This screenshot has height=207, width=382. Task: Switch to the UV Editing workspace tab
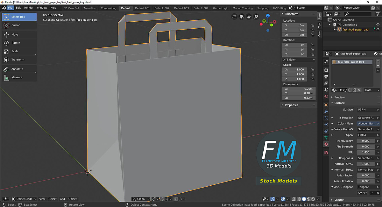(x=279, y=8)
